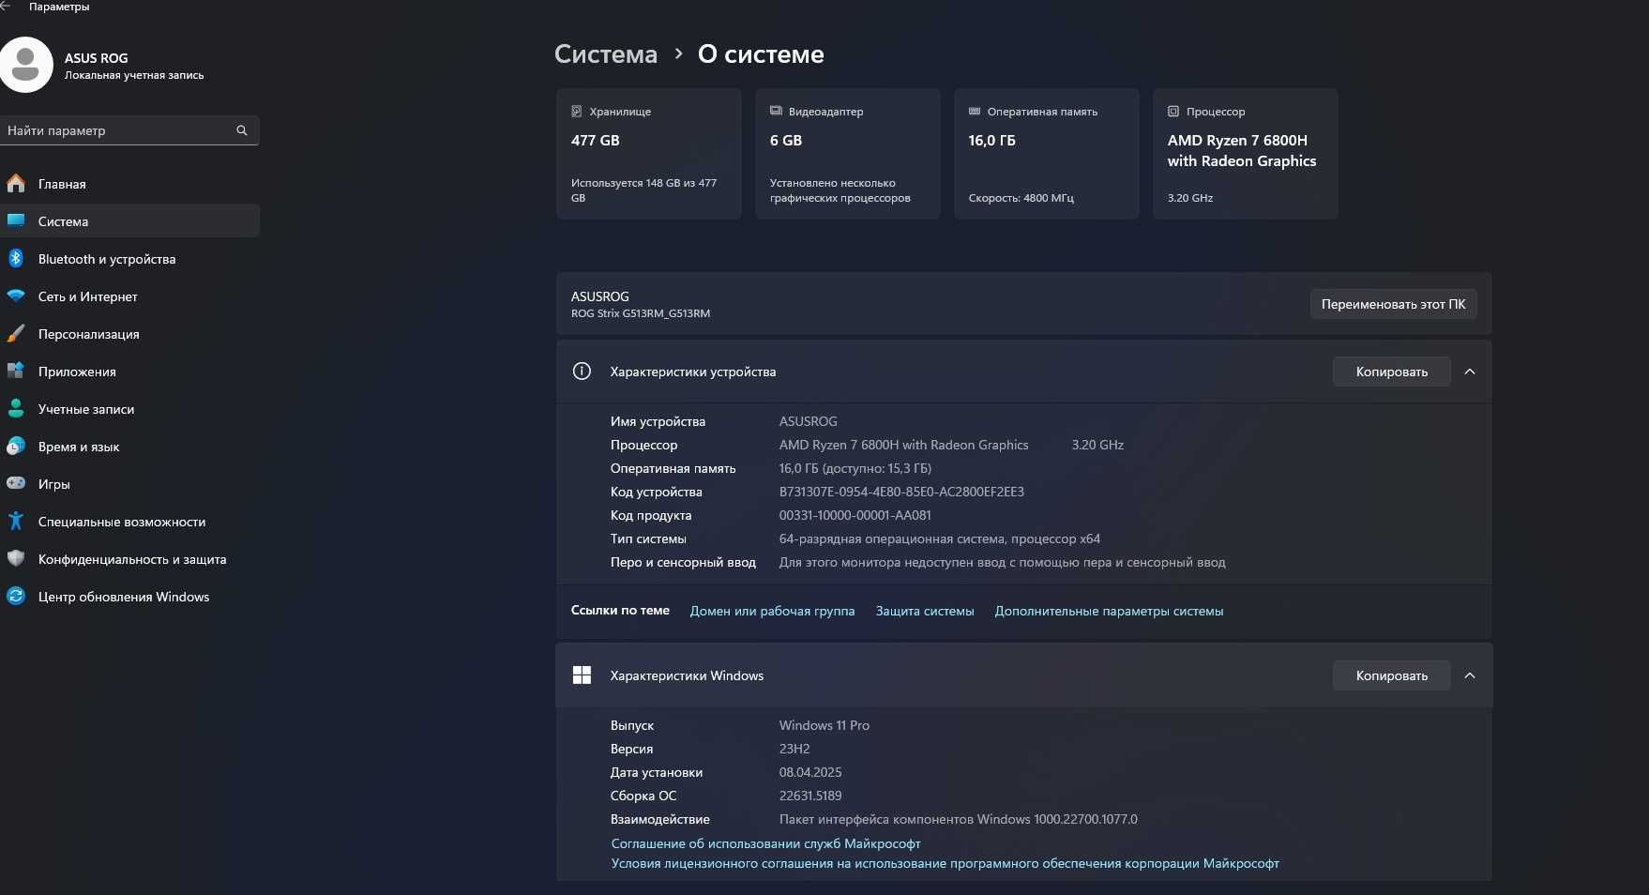Image resolution: width=1649 pixels, height=895 pixels.
Task: Open the Защита системы link
Action: pyautogui.click(x=925, y=611)
